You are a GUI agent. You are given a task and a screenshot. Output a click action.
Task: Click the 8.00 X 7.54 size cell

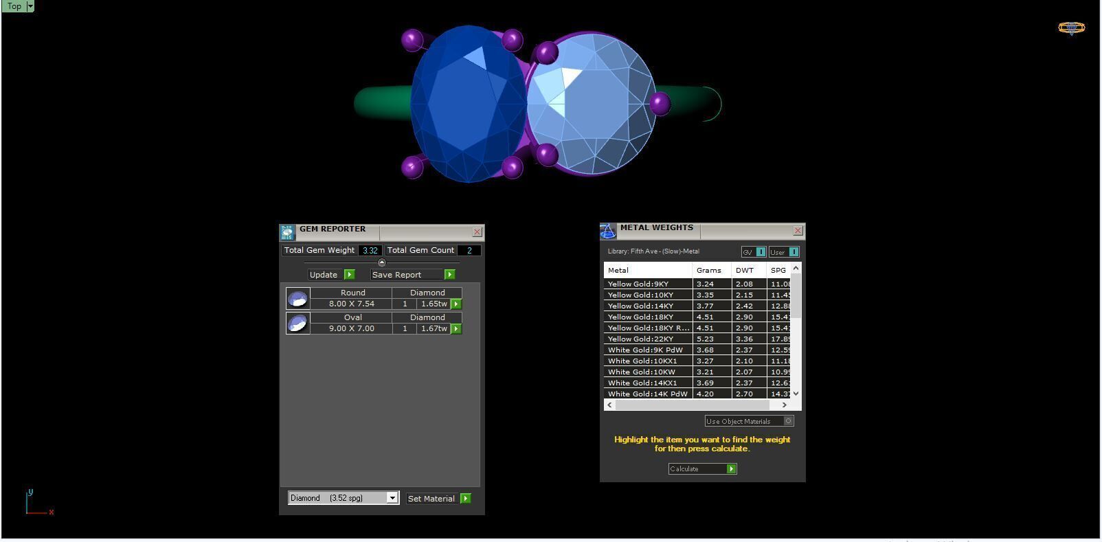click(352, 304)
